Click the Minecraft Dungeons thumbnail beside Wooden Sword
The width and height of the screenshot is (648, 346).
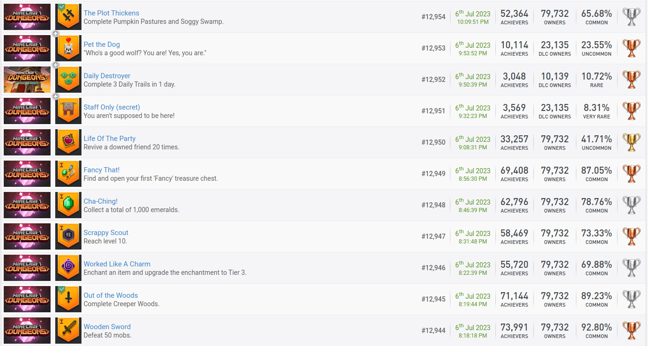tap(27, 331)
